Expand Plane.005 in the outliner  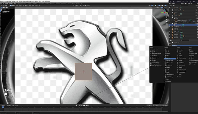coord(171,36)
